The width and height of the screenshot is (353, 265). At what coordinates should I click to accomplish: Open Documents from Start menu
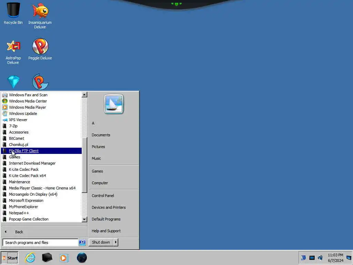[114, 135]
